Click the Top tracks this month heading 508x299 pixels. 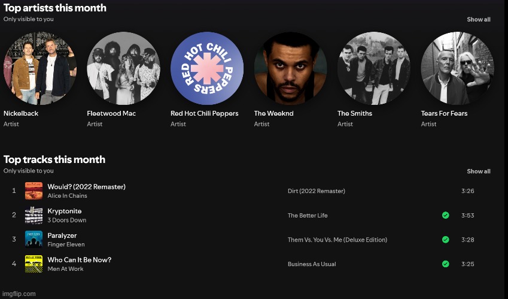pos(54,159)
